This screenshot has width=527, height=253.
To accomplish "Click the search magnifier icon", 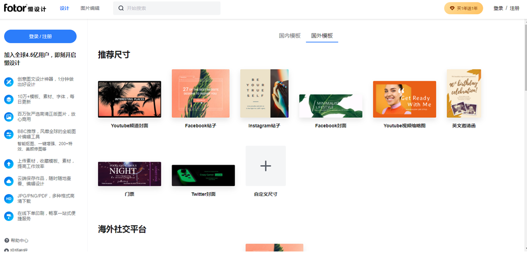I will [121, 8].
